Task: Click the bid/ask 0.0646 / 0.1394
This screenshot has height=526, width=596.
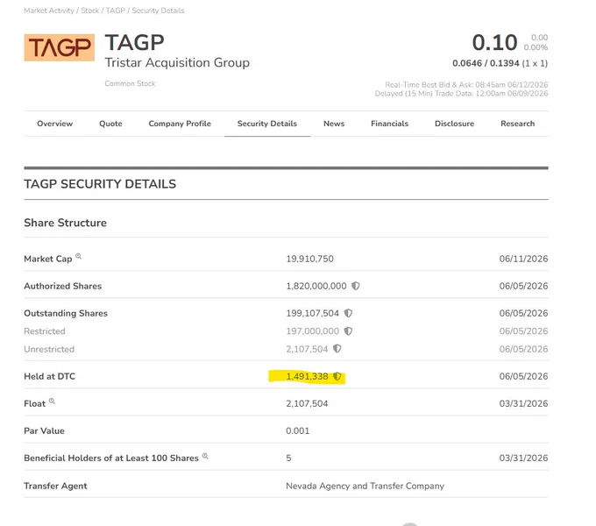Action: click(x=486, y=63)
